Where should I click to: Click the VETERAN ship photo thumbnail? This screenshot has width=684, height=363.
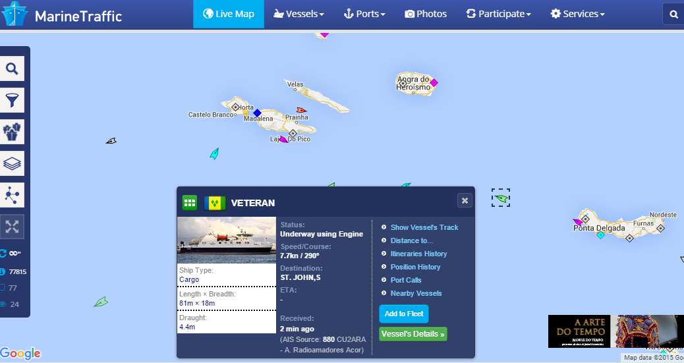click(x=227, y=240)
